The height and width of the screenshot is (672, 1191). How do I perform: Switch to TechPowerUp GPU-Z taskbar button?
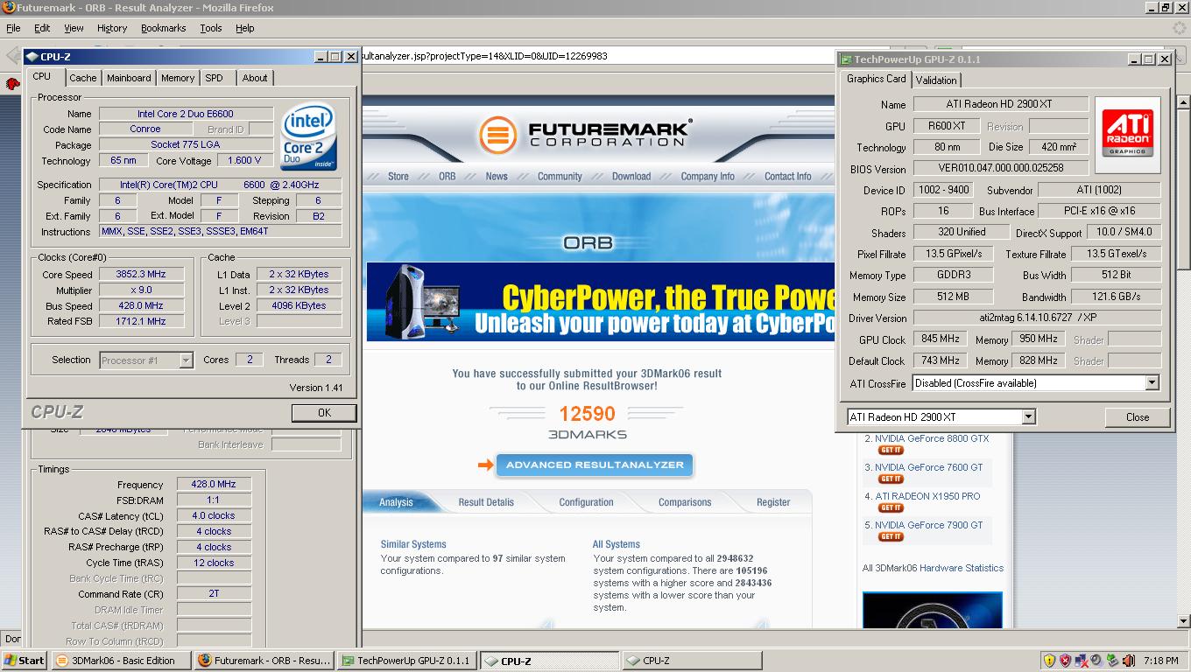407,661
